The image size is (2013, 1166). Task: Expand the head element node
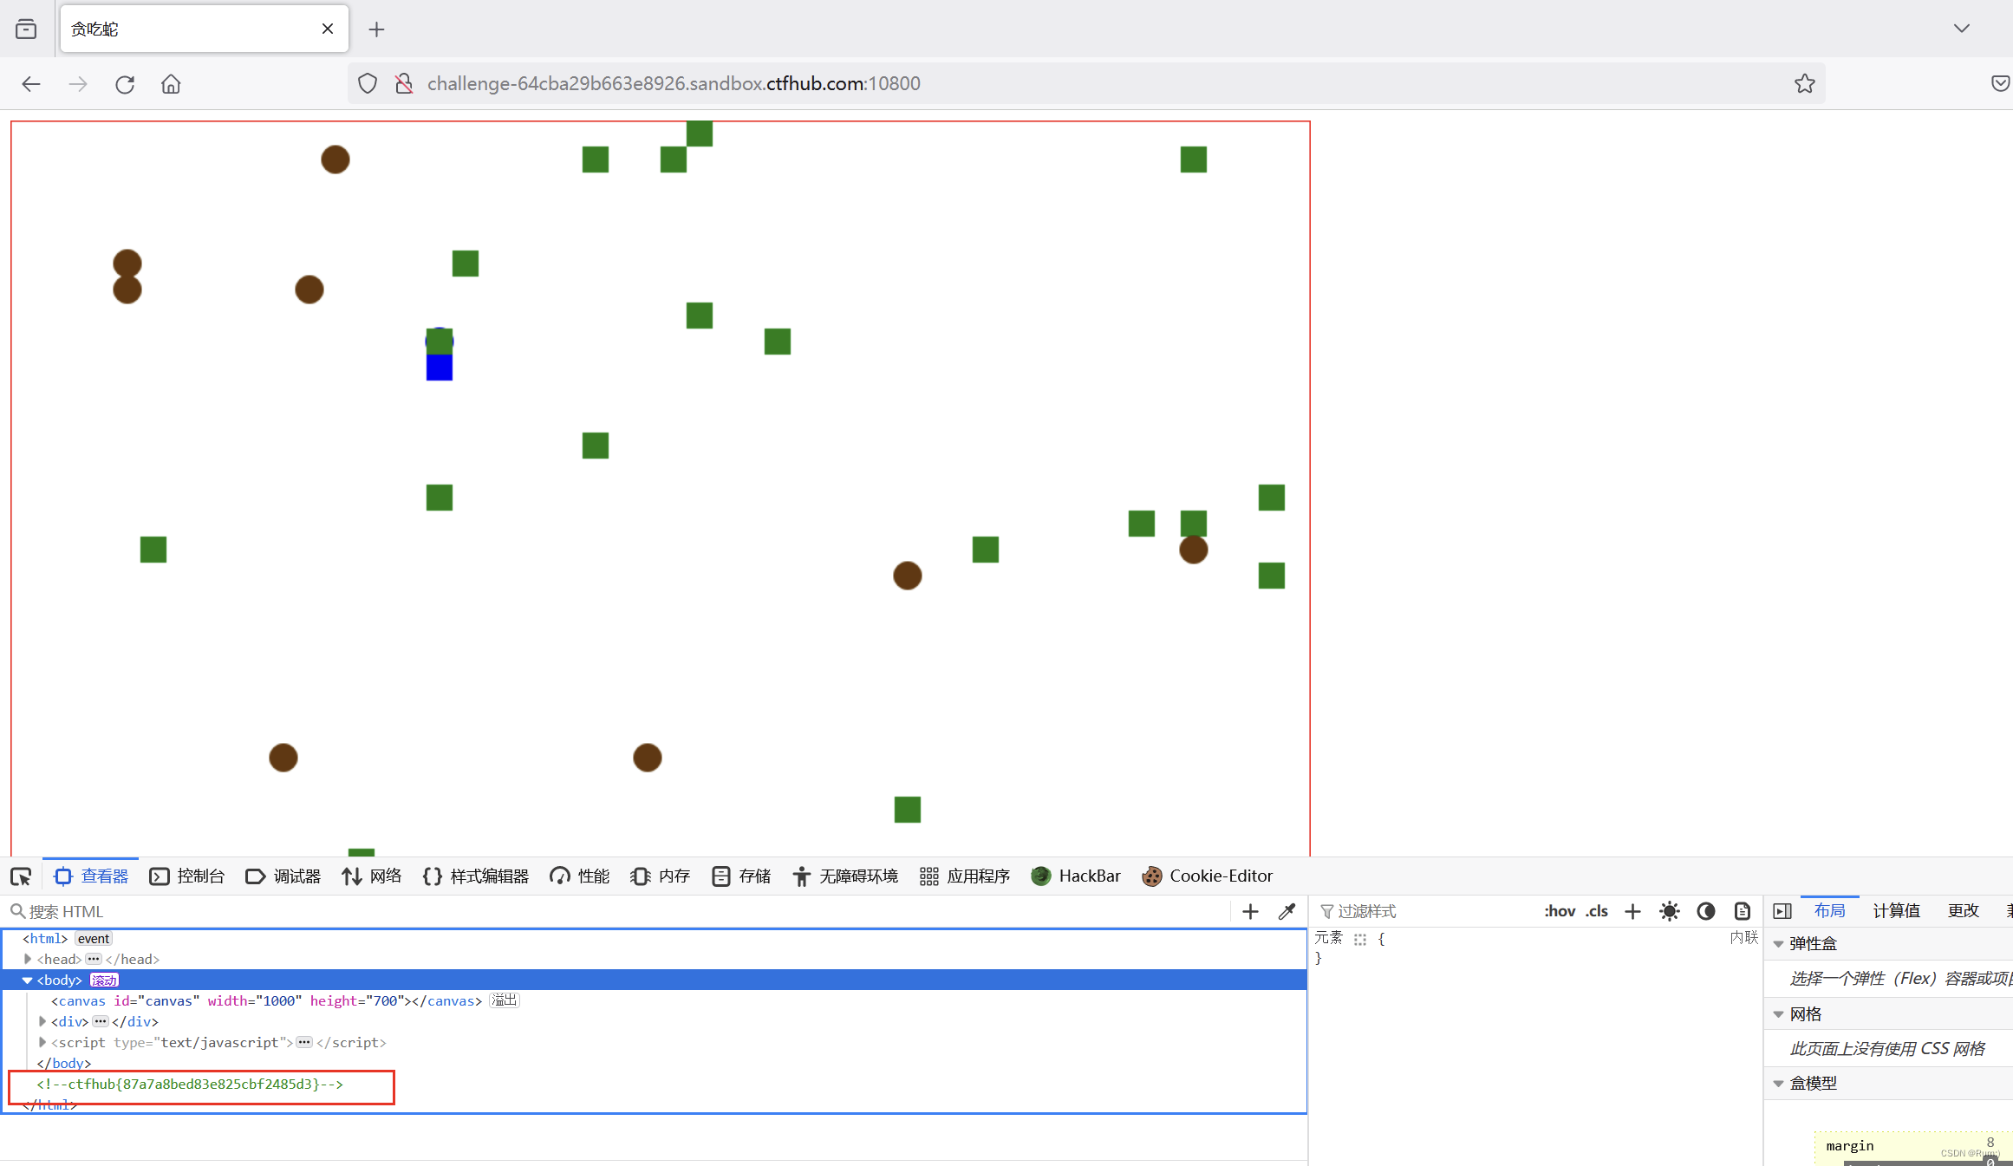pyautogui.click(x=28, y=959)
